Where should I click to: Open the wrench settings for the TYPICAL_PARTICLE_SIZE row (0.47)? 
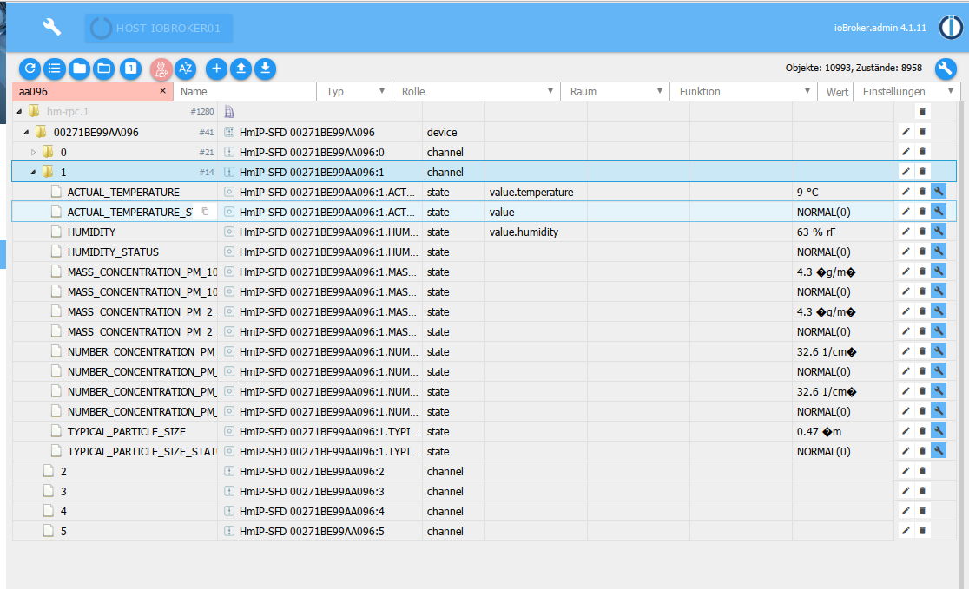click(939, 430)
